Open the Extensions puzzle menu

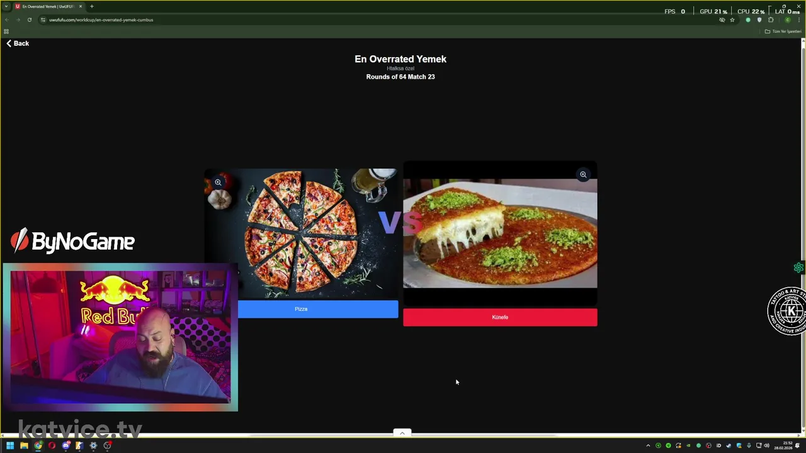tap(771, 20)
